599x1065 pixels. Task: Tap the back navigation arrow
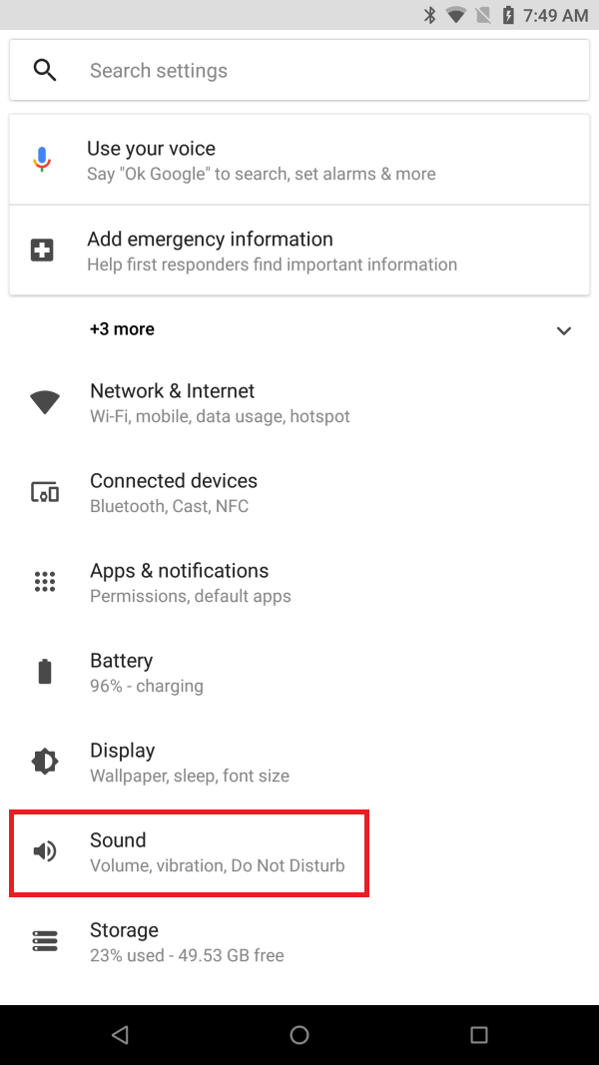(x=120, y=1035)
